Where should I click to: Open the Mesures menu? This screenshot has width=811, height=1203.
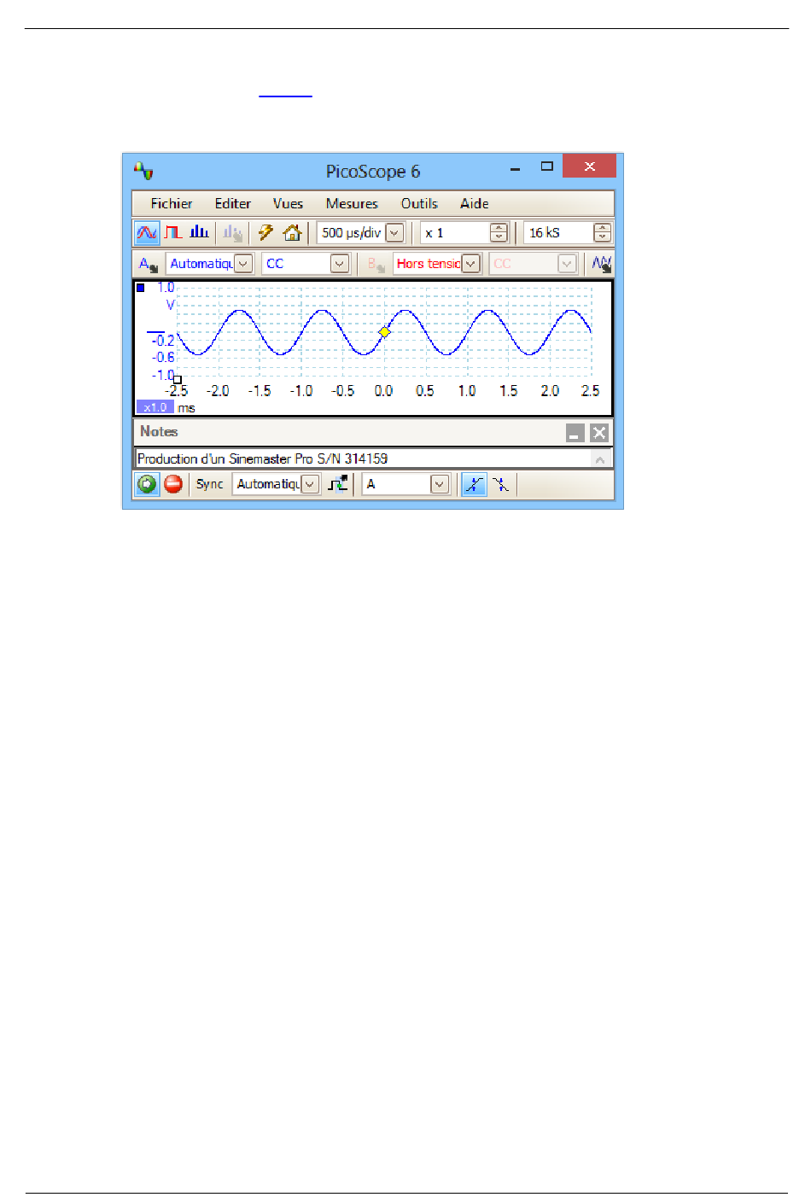pos(352,203)
